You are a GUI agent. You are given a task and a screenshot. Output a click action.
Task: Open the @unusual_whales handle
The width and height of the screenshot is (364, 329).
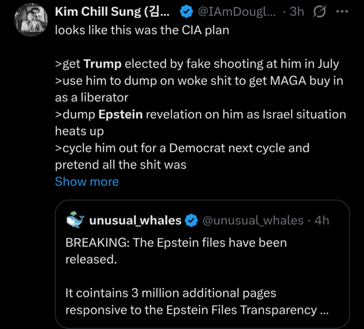[x=253, y=220]
